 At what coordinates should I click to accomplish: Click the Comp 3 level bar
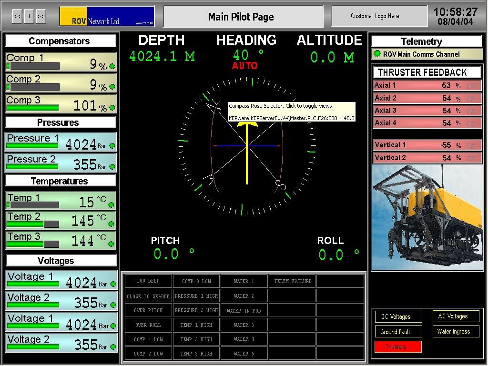(32, 108)
